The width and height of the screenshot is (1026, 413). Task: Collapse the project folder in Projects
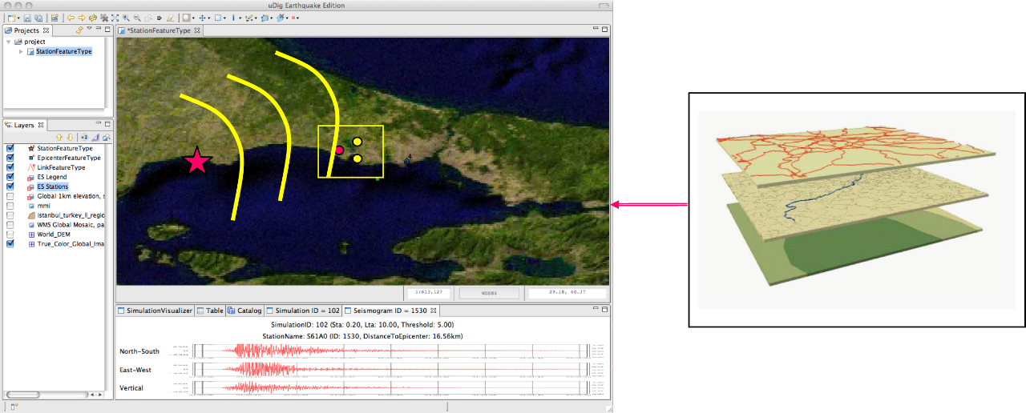(8, 42)
